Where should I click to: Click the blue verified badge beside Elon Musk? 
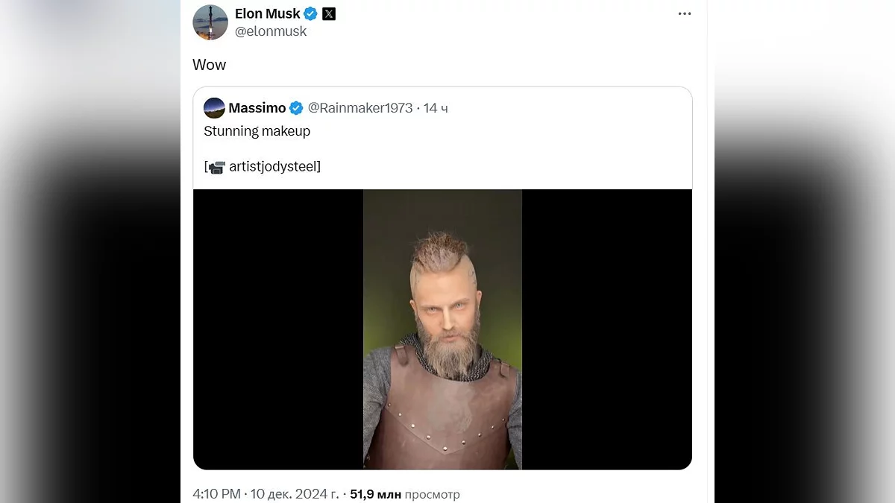(311, 13)
